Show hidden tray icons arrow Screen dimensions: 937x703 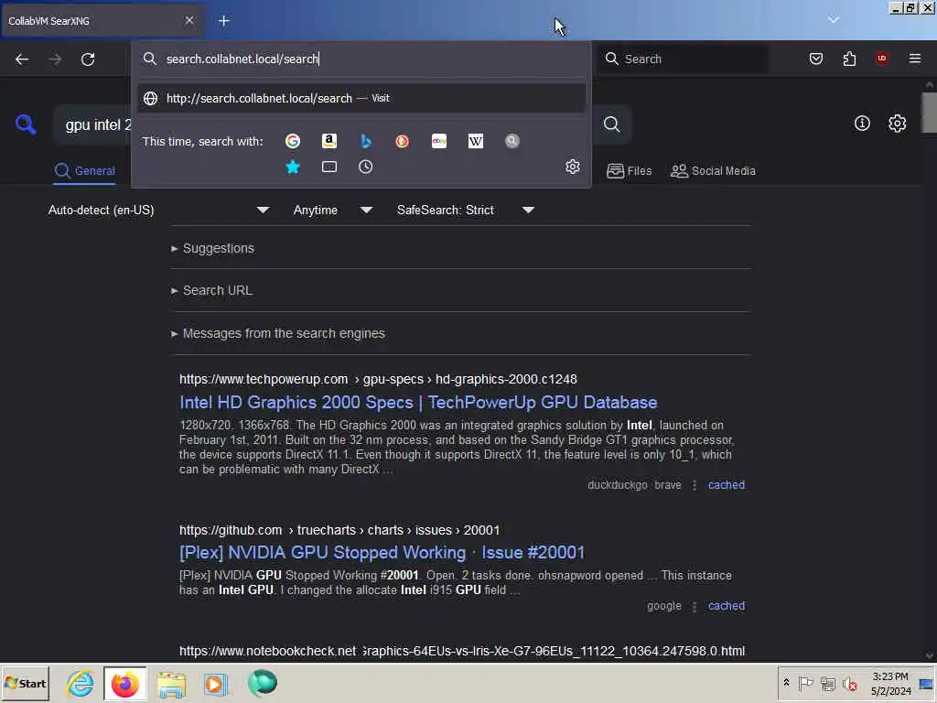coord(786,683)
